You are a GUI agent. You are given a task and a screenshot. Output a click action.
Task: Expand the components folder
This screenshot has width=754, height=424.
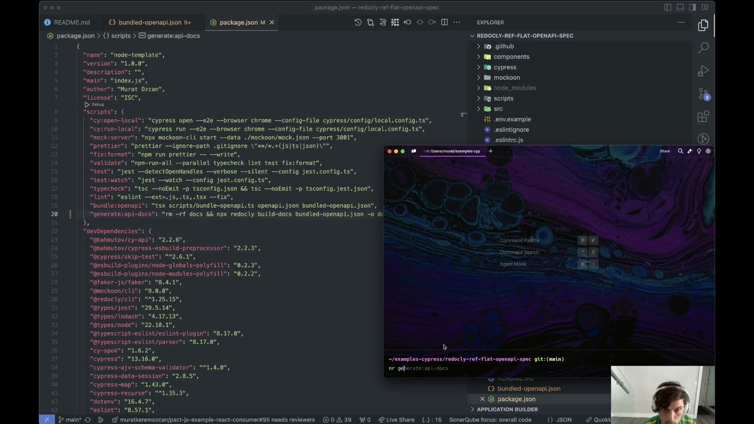click(511, 57)
